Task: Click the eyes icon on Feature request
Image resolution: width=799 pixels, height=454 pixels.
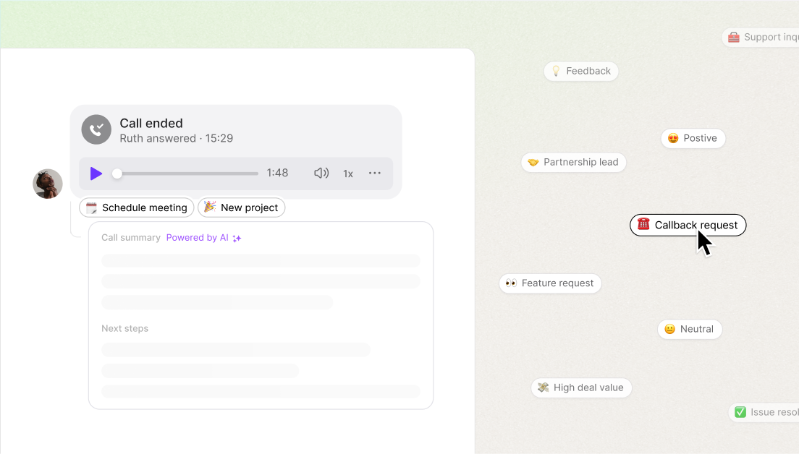Action: (510, 283)
